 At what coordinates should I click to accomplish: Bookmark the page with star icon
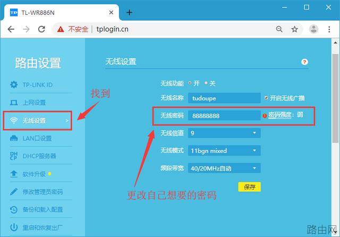click(294, 29)
